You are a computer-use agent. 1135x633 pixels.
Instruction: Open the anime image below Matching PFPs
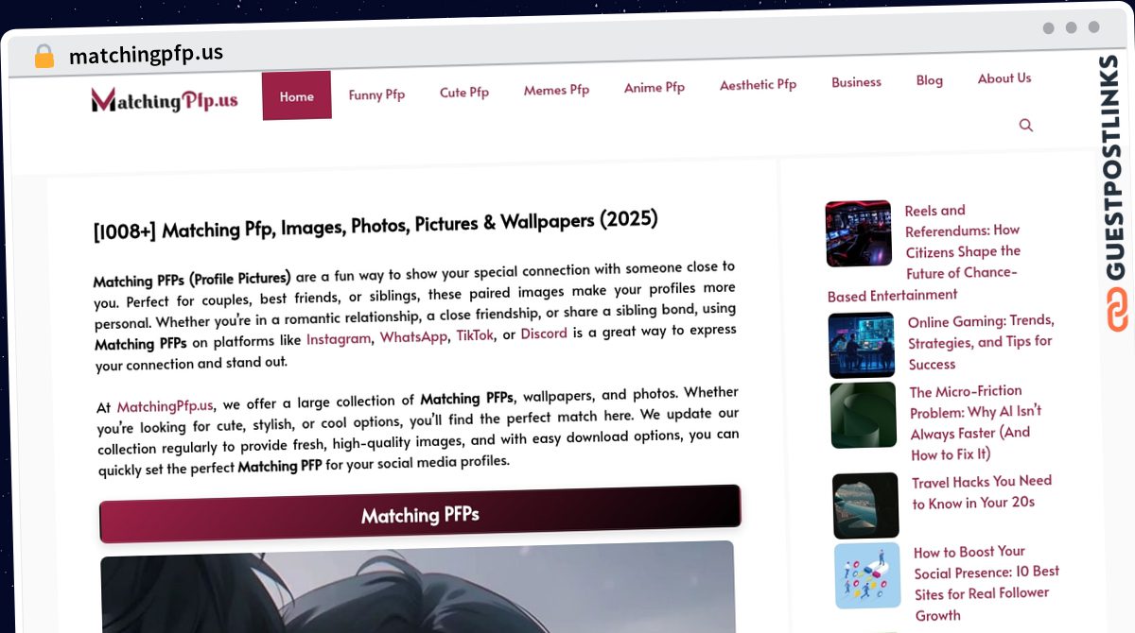(x=418, y=587)
